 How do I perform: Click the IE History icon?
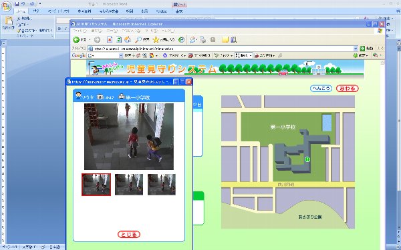181,39
